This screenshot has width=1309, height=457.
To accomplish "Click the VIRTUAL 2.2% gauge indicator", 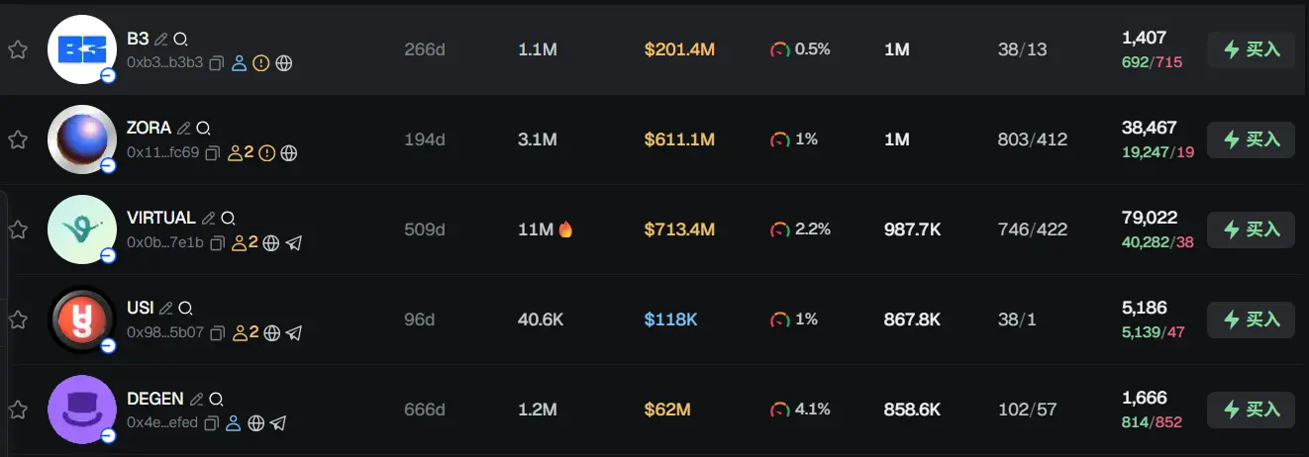I will (x=779, y=229).
